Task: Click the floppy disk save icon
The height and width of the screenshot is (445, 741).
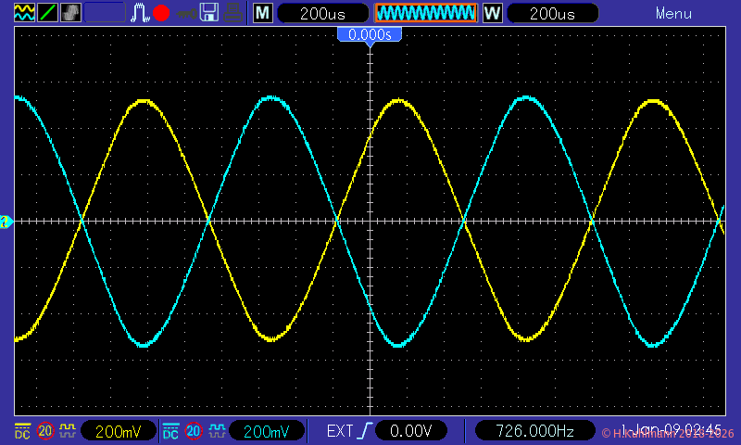Action: (209, 13)
